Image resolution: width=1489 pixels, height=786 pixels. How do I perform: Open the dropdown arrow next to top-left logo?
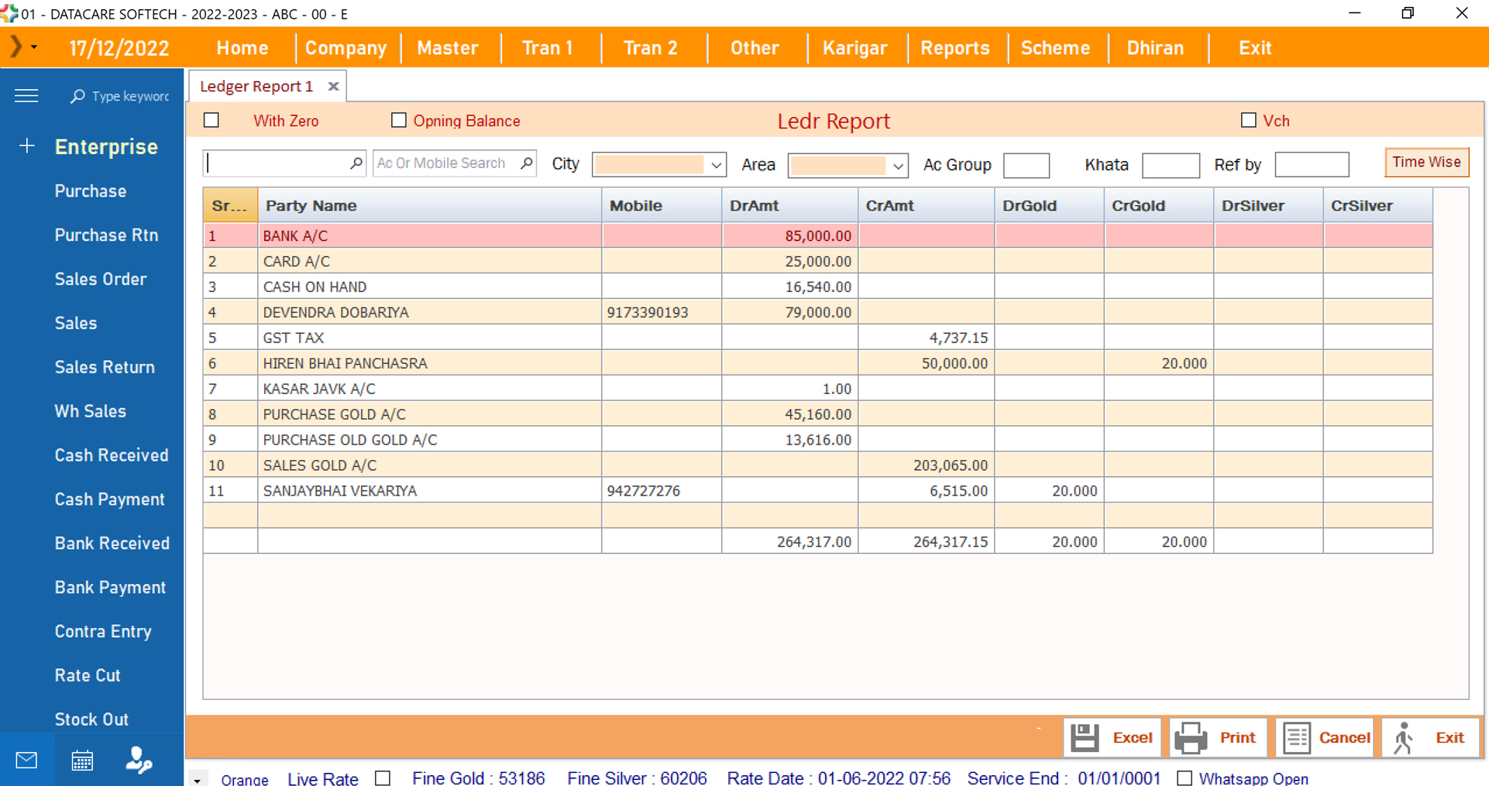pyautogui.click(x=34, y=47)
